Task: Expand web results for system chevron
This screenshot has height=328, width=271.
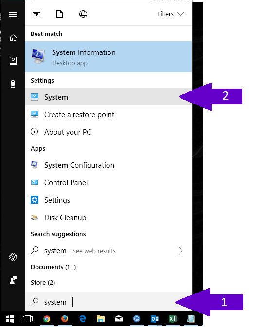Action: pos(181,251)
